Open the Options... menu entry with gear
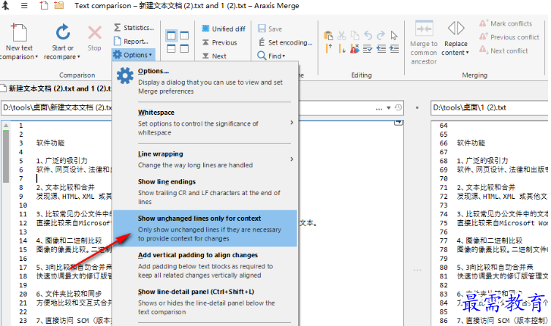Image resolution: width=551 pixels, height=326 pixels. [x=205, y=81]
